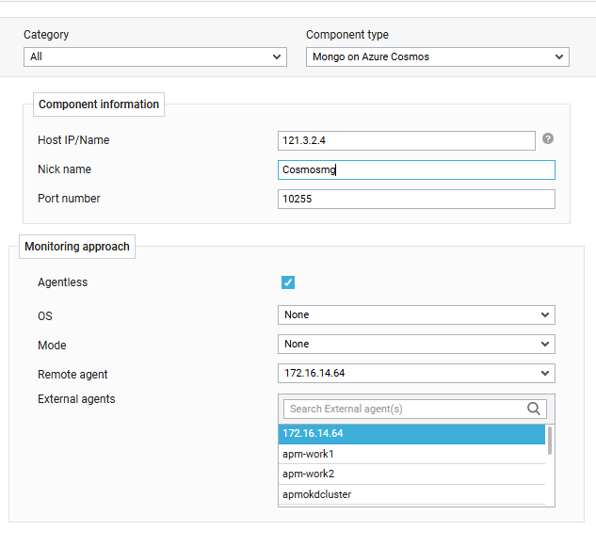Click the Monitoring approach section header
The height and width of the screenshot is (547, 596).
pyautogui.click(x=78, y=247)
